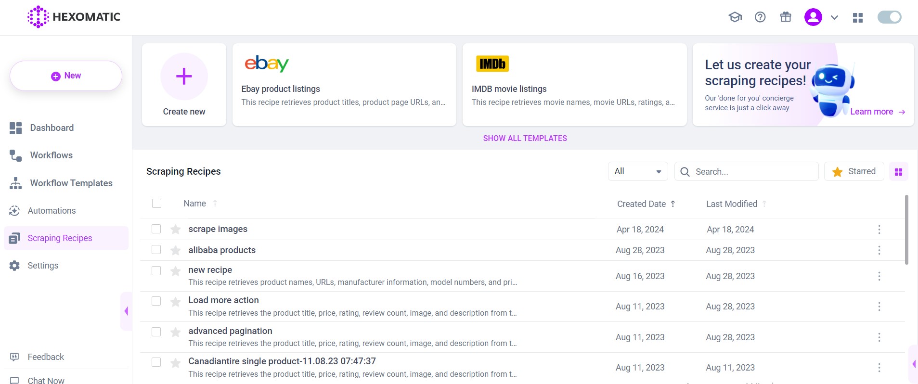Viewport: 918px width, 384px height.
Task: Tick the checkbox for new recipe
Action: point(156,270)
